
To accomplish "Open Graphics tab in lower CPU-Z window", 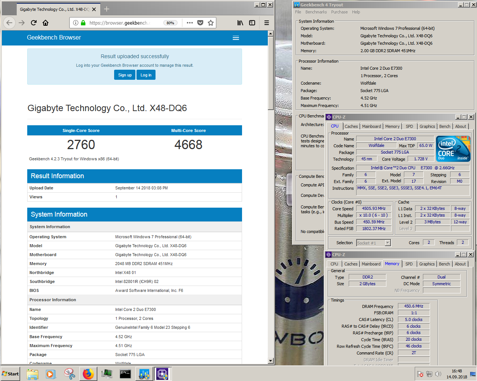I will pyautogui.click(x=427, y=264).
